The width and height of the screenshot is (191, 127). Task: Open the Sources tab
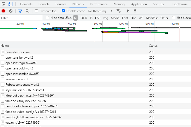(61, 4)
